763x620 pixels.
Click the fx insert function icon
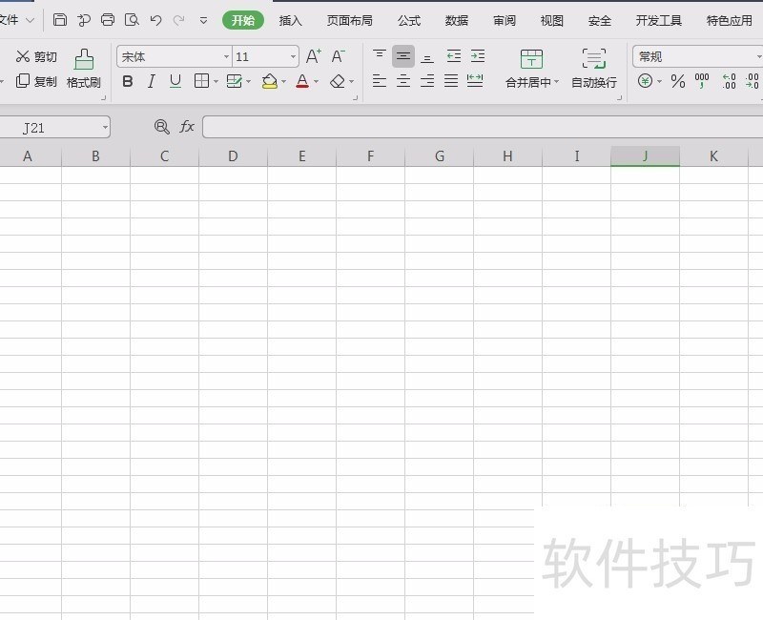(x=187, y=127)
